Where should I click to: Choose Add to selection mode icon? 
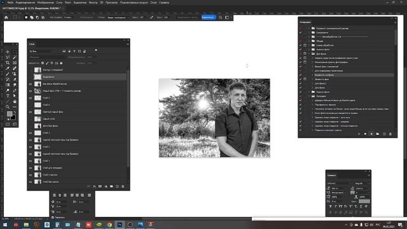(x=32, y=17)
